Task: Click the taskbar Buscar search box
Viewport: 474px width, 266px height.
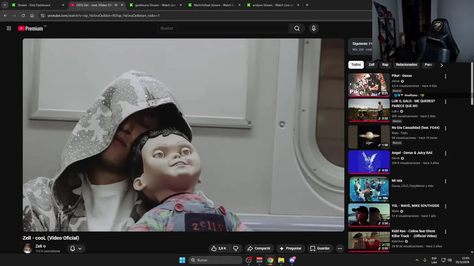Action: coord(216,260)
